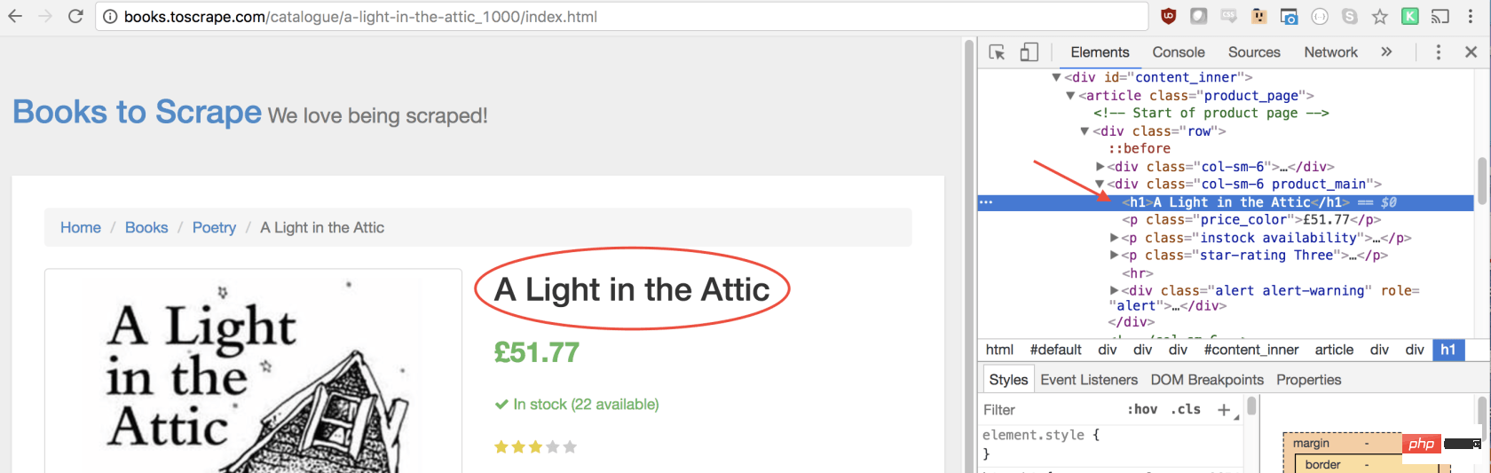Reload the page
This screenshot has height=473, width=1491.
75,16
